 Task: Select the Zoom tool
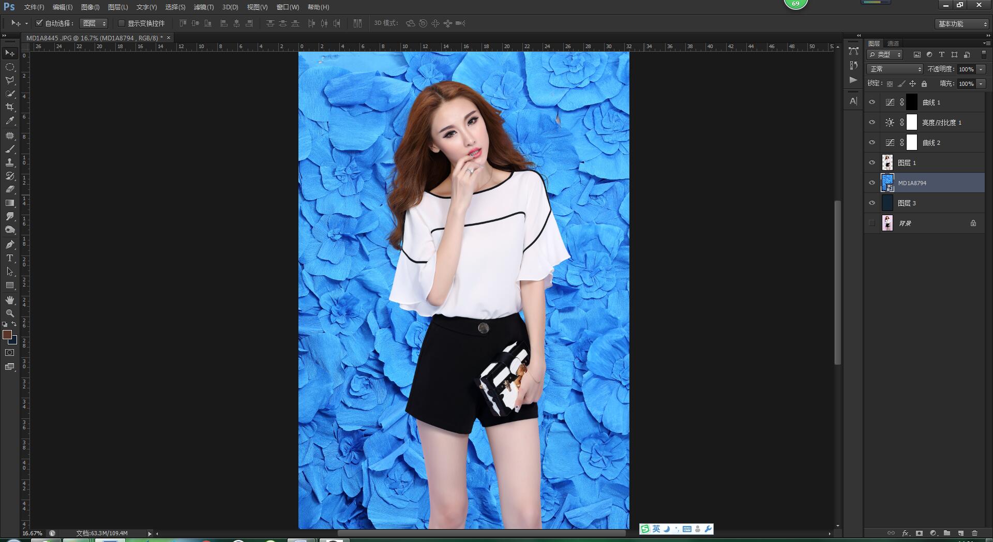[x=10, y=313]
